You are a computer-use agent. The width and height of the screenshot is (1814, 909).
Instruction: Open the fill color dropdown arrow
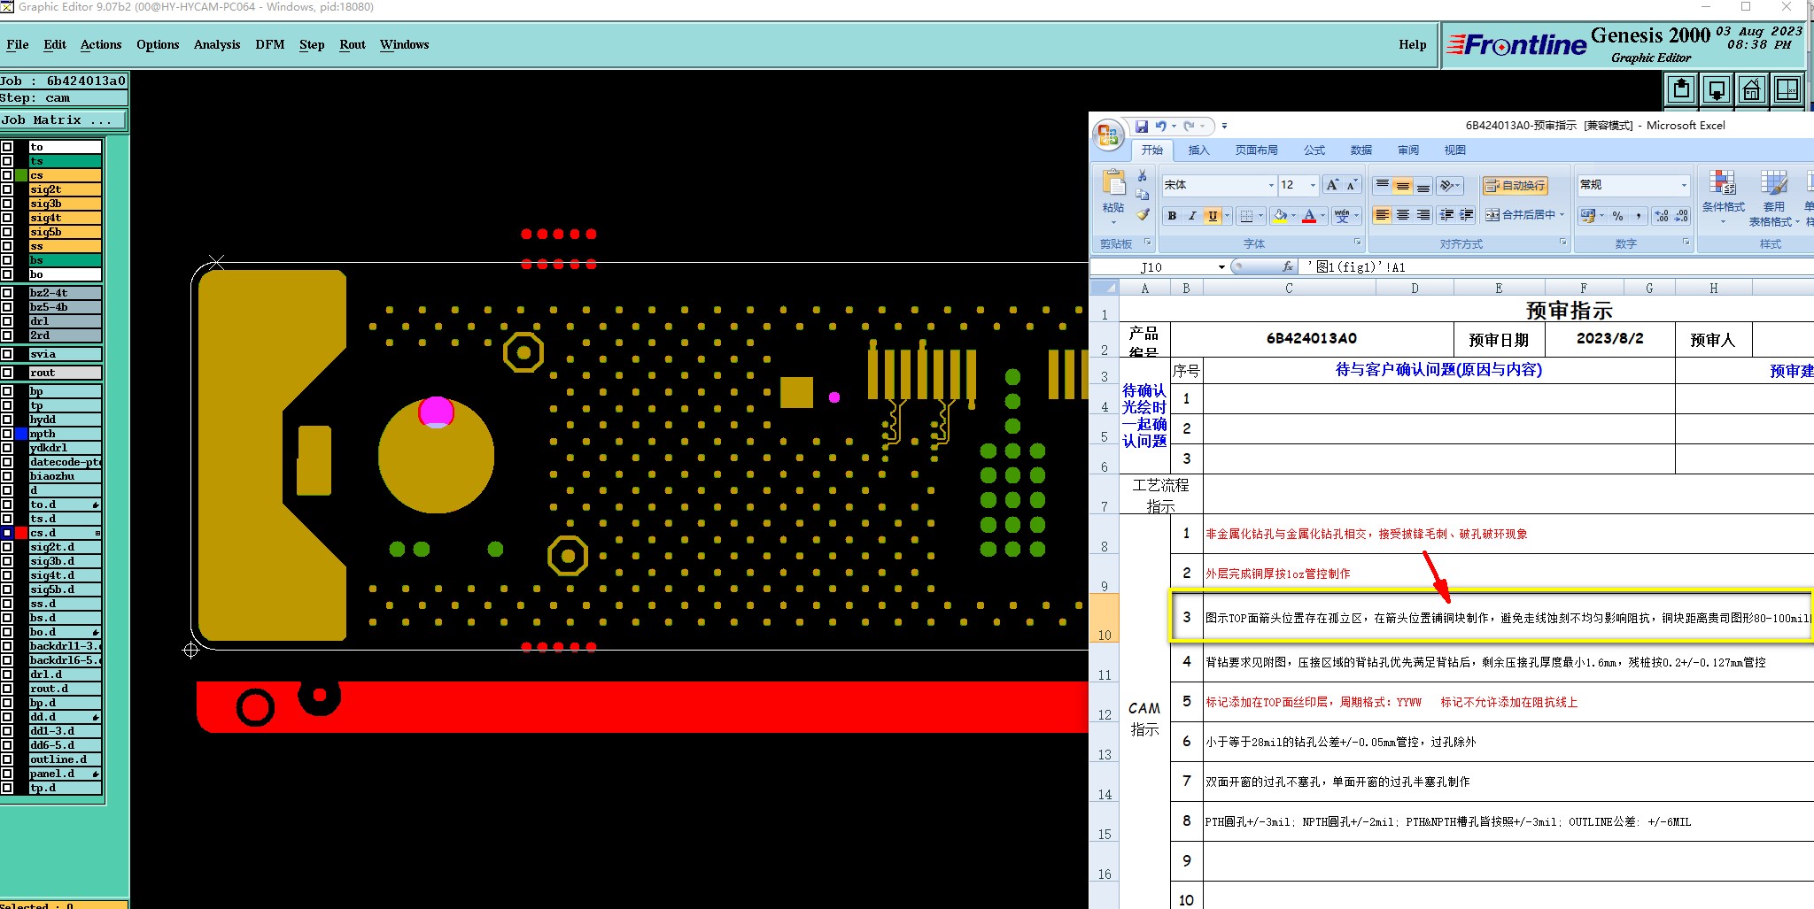click(1293, 215)
